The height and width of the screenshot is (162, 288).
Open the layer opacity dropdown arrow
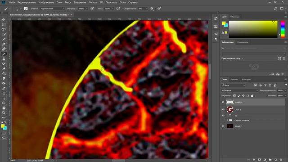[285, 90]
